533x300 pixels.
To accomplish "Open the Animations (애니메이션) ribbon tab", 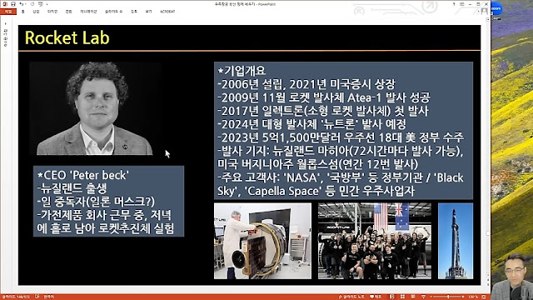I will pyautogui.click(x=88, y=12).
